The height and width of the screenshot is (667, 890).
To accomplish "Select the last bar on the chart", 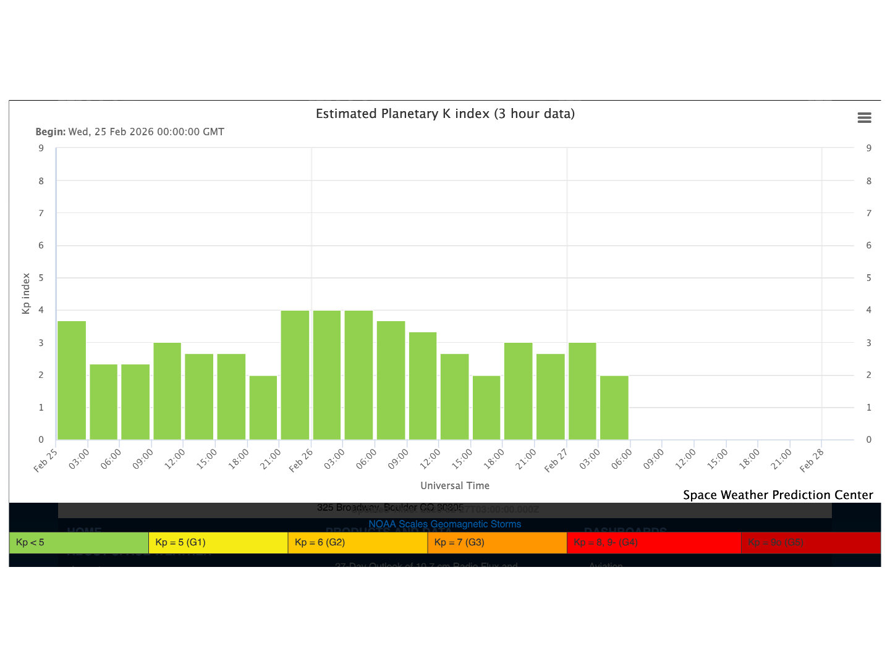I will tap(614, 408).
